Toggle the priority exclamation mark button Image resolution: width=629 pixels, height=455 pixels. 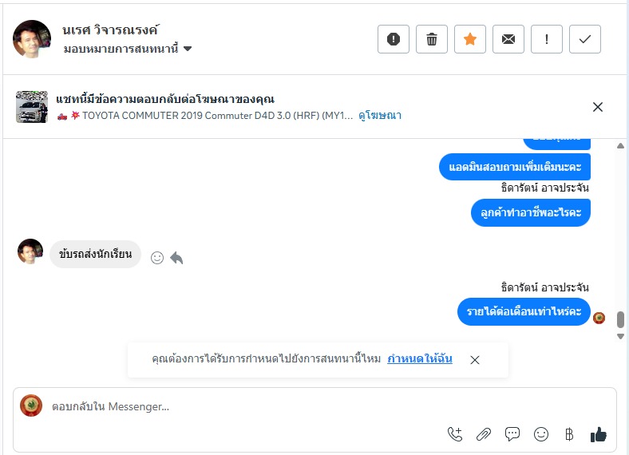546,39
